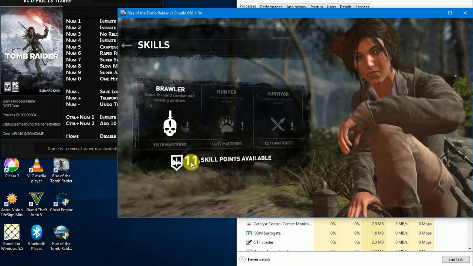The width and height of the screenshot is (473, 266).
Task: Click 'Status: game found, trainer activated!' text
Action: 31,124
